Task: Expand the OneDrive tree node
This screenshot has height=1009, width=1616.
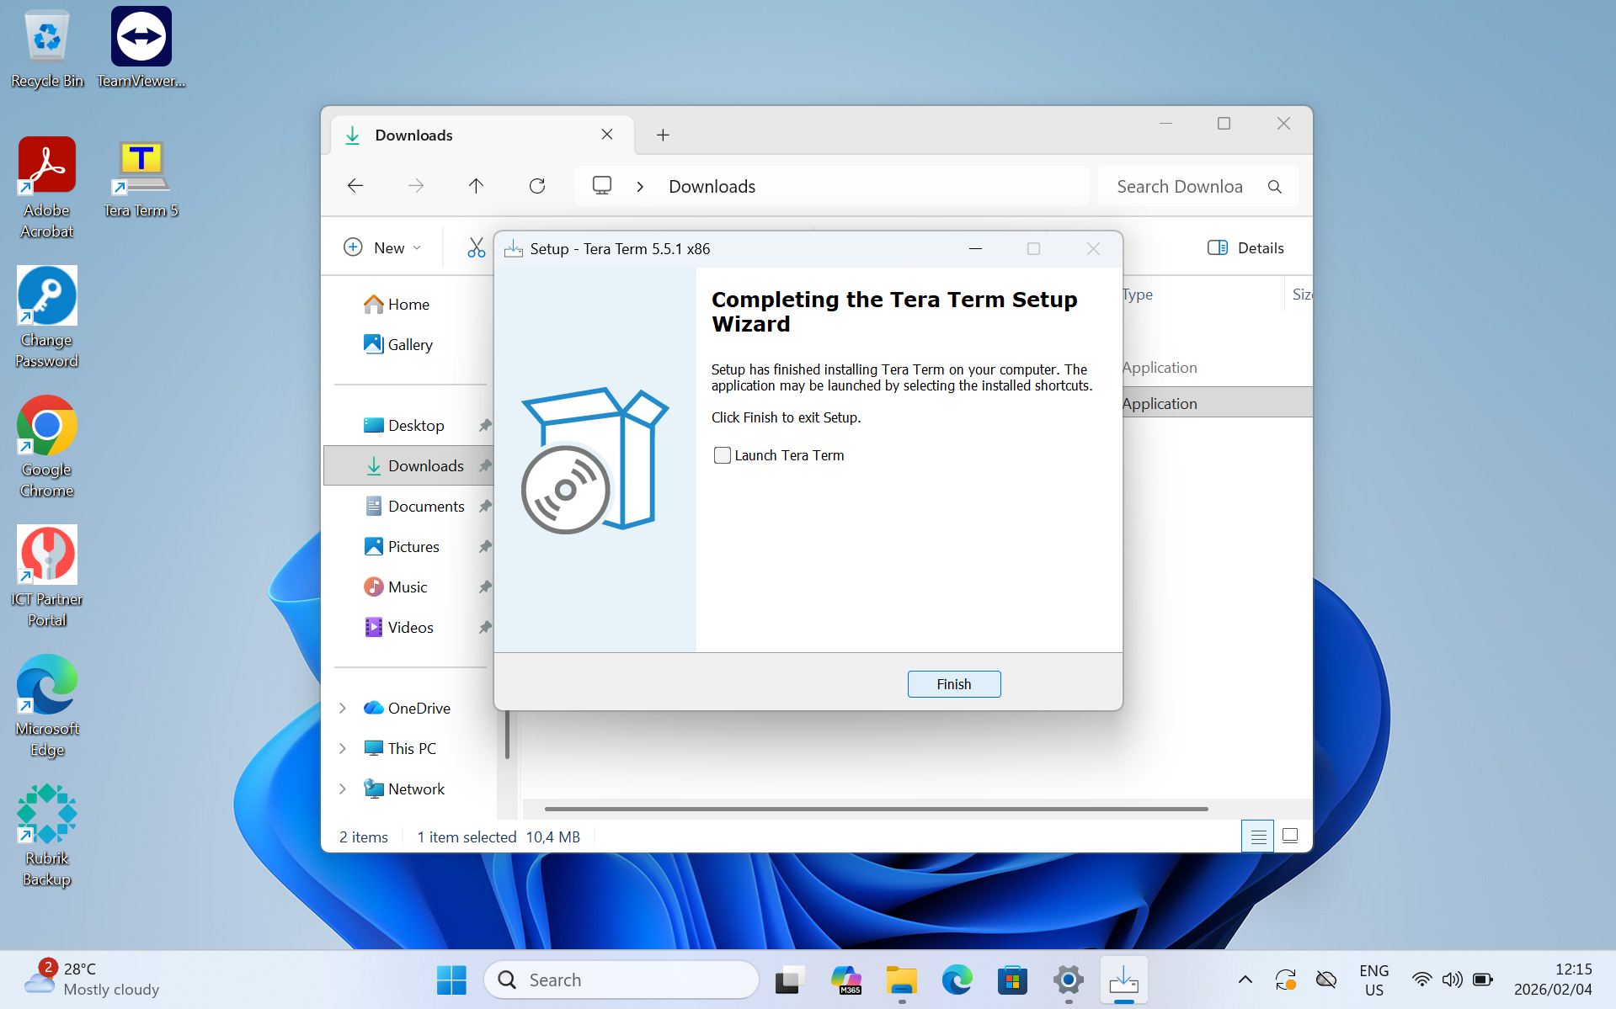Action: 343,708
